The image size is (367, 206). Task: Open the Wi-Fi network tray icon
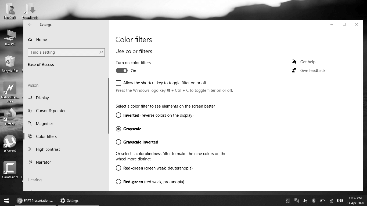point(331,201)
